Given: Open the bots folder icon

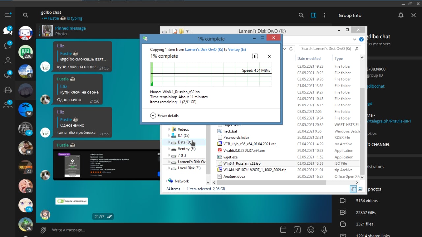Looking at the screenshot, I should point(8,90).
